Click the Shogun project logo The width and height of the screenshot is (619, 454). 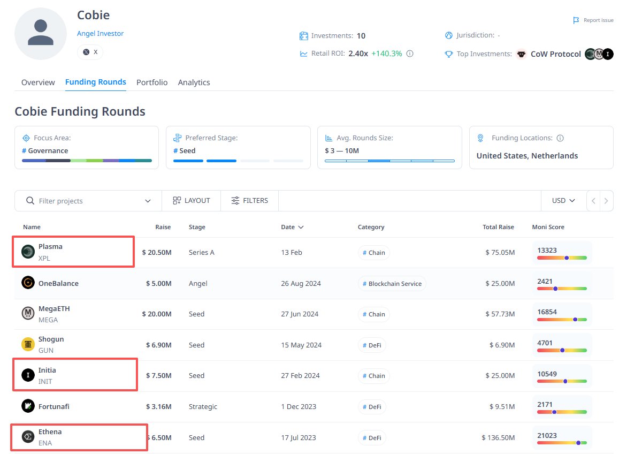point(28,345)
